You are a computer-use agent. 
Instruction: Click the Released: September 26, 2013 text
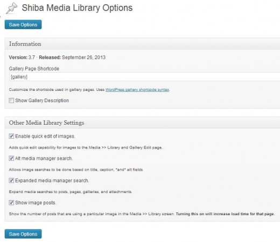click(x=72, y=58)
